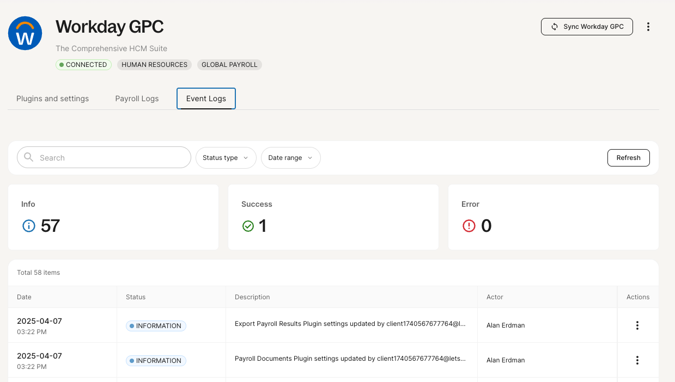
Task: Focus the Search input field
Action: point(104,157)
